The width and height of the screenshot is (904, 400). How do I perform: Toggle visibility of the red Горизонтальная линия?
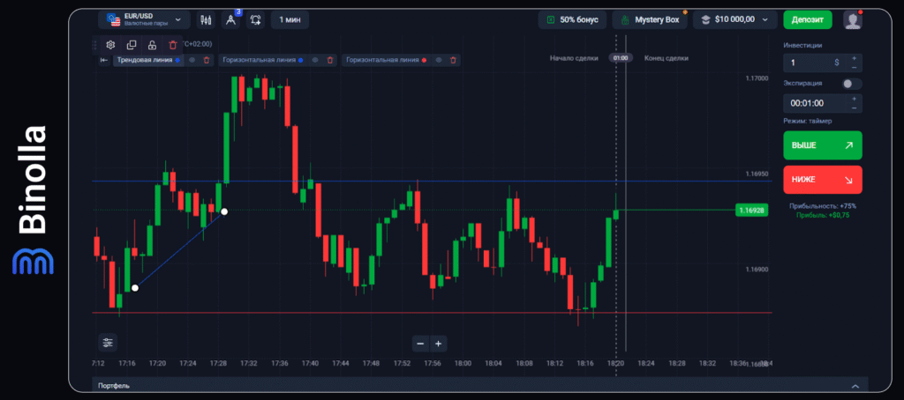[439, 60]
